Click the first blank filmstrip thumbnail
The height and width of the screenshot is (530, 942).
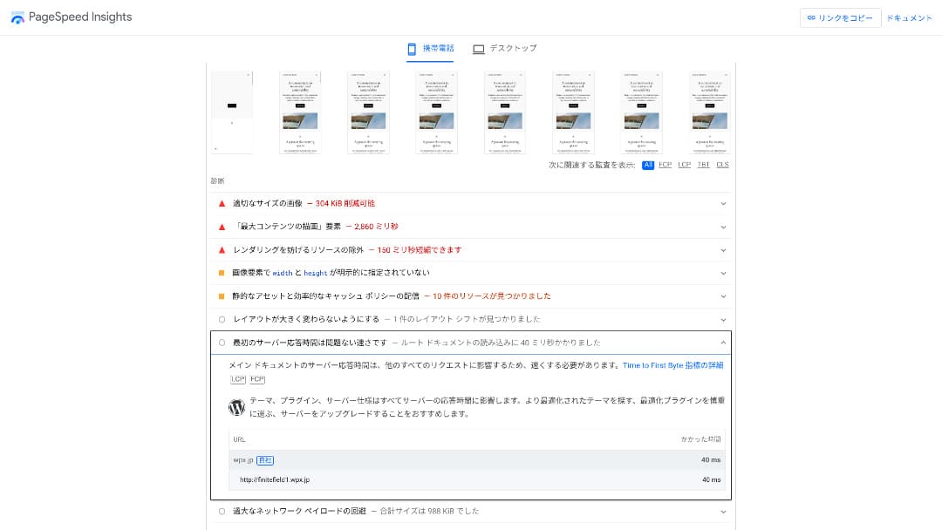pyautogui.click(x=231, y=112)
